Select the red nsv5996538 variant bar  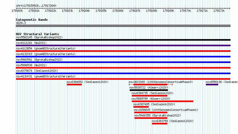[123, 68]
